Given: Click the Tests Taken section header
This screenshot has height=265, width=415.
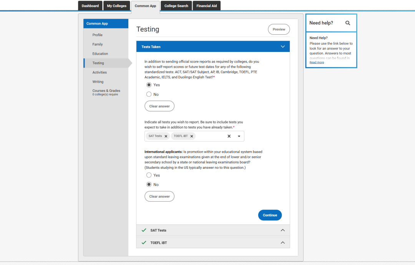Looking at the screenshot, I should [x=213, y=47].
